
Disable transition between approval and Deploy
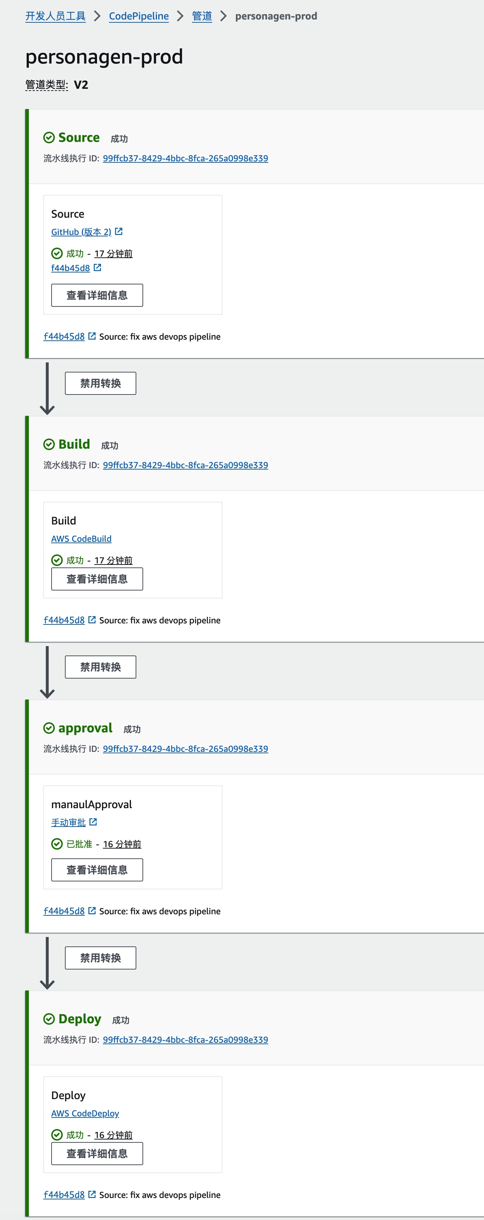(100, 958)
